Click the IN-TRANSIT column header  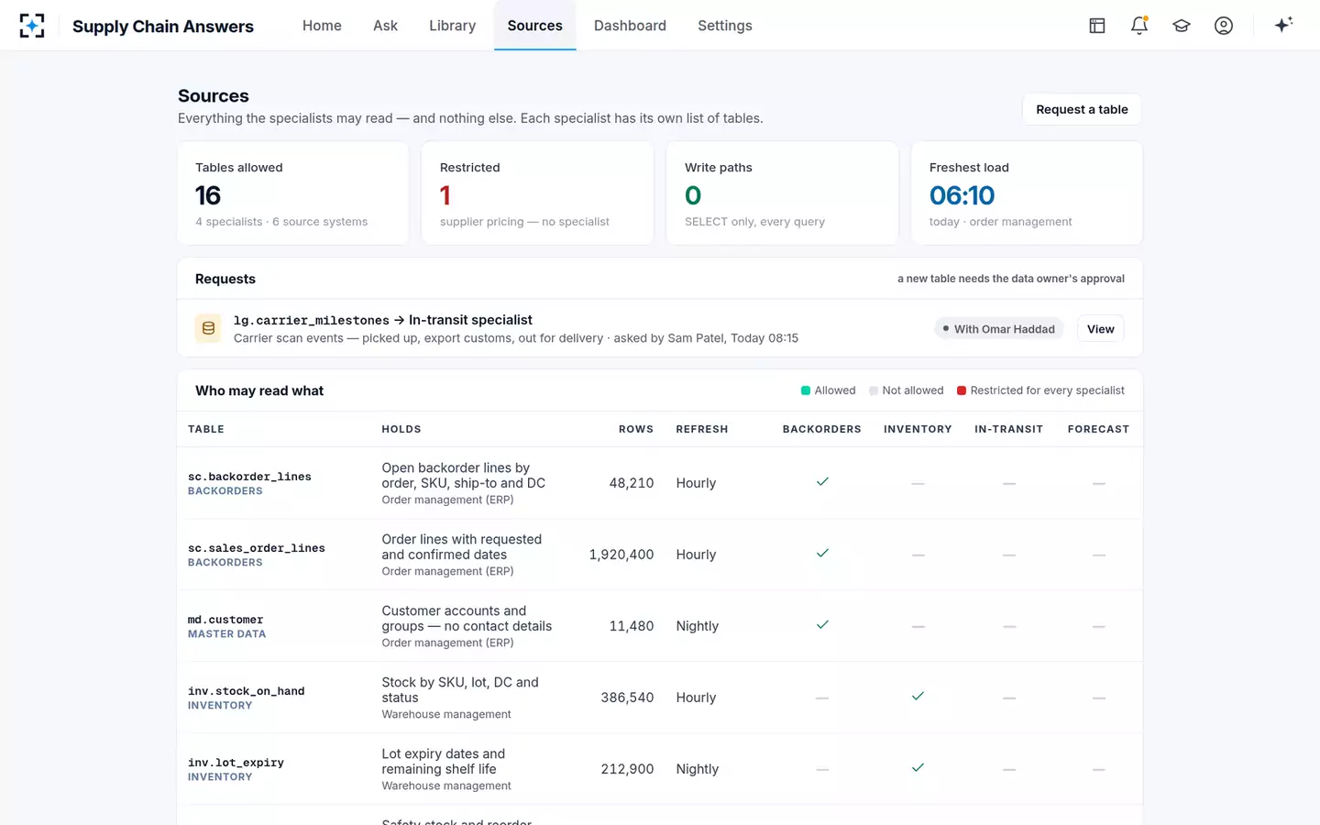tap(1008, 429)
